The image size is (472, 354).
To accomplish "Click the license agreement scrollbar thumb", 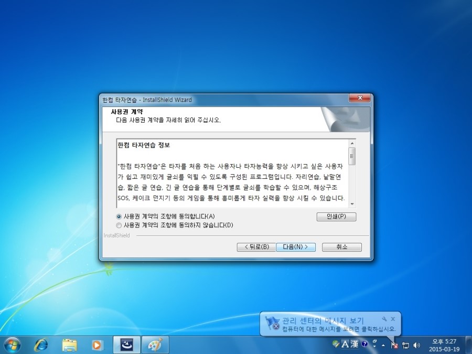I will tap(352, 156).
